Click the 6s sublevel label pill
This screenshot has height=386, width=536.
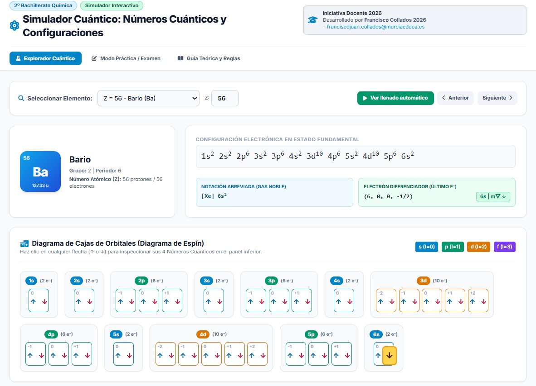click(376, 334)
